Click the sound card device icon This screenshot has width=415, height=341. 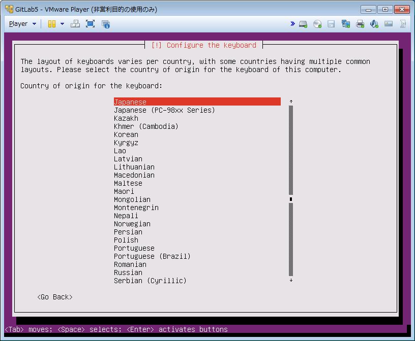[x=374, y=24]
